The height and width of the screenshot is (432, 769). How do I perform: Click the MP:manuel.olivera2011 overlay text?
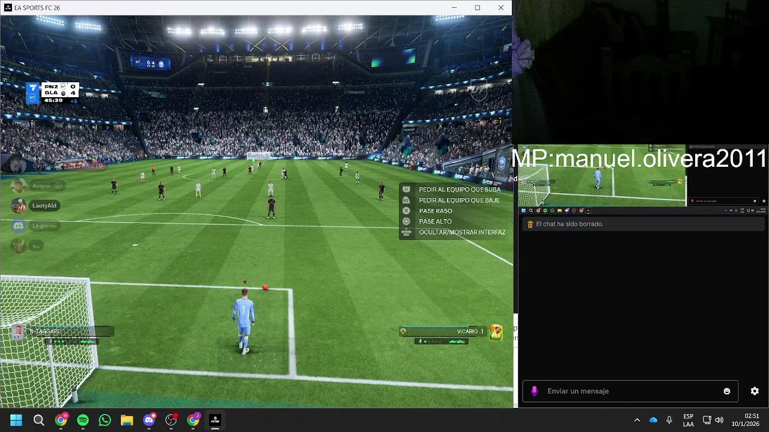click(x=639, y=158)
